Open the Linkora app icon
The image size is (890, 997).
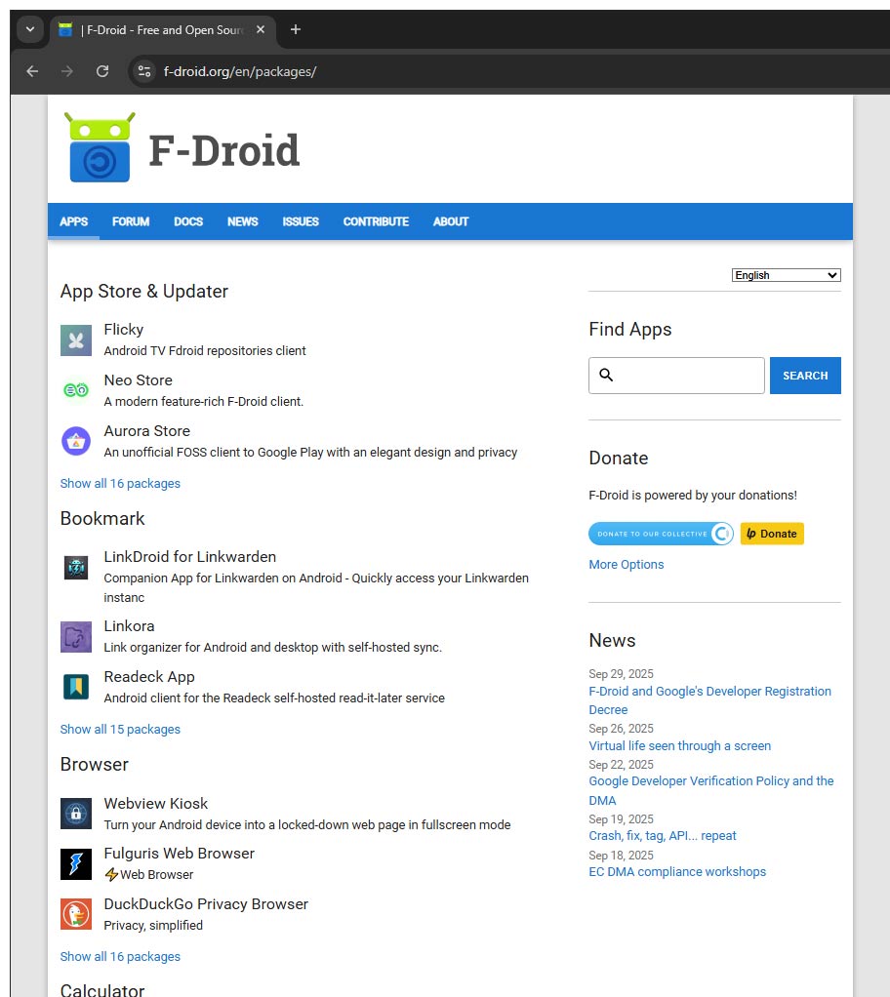pyautogui.click(x=76, y=636)
